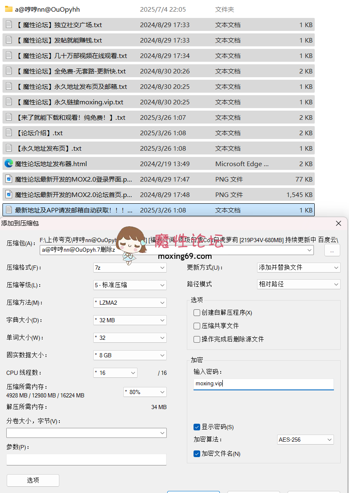Open the 压缩方法 LZMA2 dropdown
This screenshot has width=349, height=493.
pos(130,303)
